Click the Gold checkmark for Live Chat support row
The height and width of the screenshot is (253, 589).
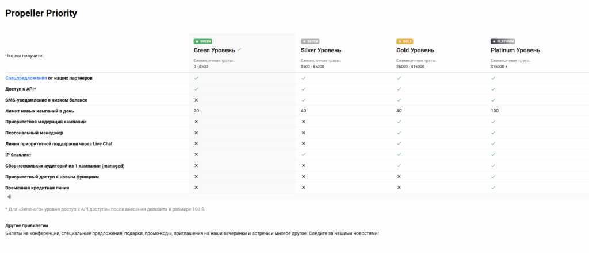pyautogui.click(x=399, y=143)
